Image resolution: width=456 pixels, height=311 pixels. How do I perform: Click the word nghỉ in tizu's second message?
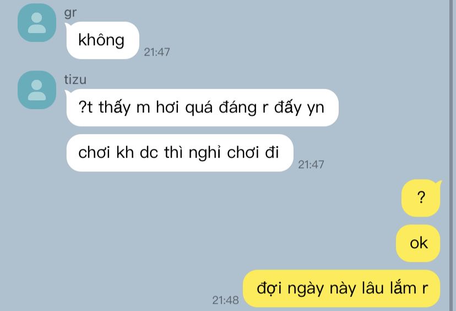[204, 153]
